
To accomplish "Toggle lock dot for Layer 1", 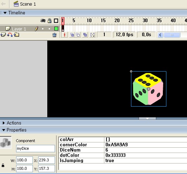I will (49, 29).
